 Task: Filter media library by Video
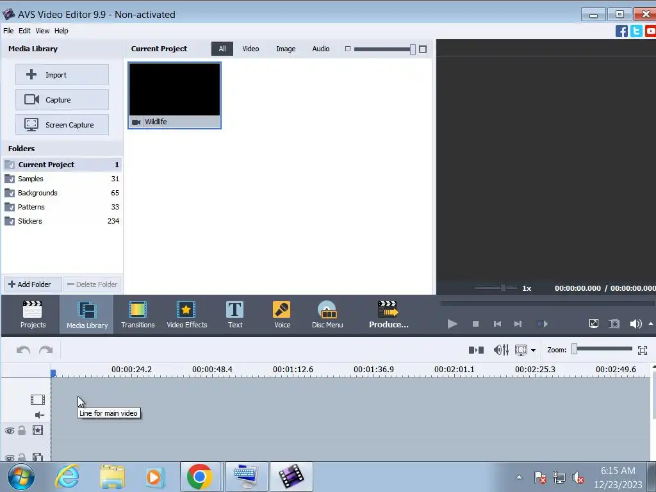click(x=250, y=49)
